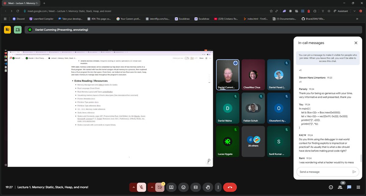Click the audio indicator on Daniel Cumming's tile
The width and height of the screenshot is (366, 196).
click(235, 63)
